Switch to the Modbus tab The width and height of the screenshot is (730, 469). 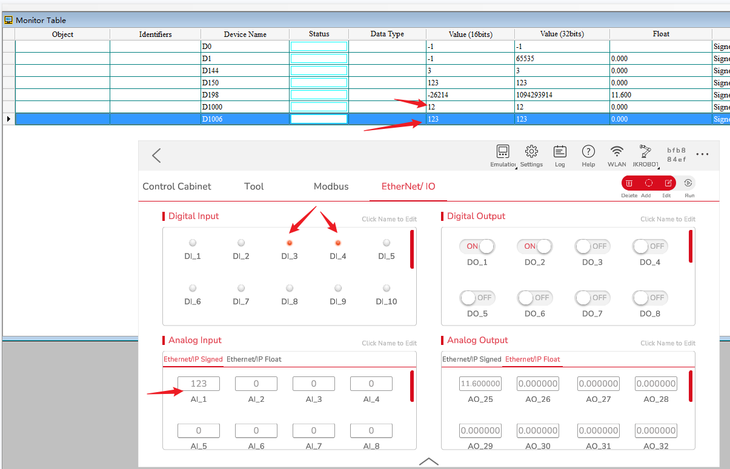click(331, 186)
